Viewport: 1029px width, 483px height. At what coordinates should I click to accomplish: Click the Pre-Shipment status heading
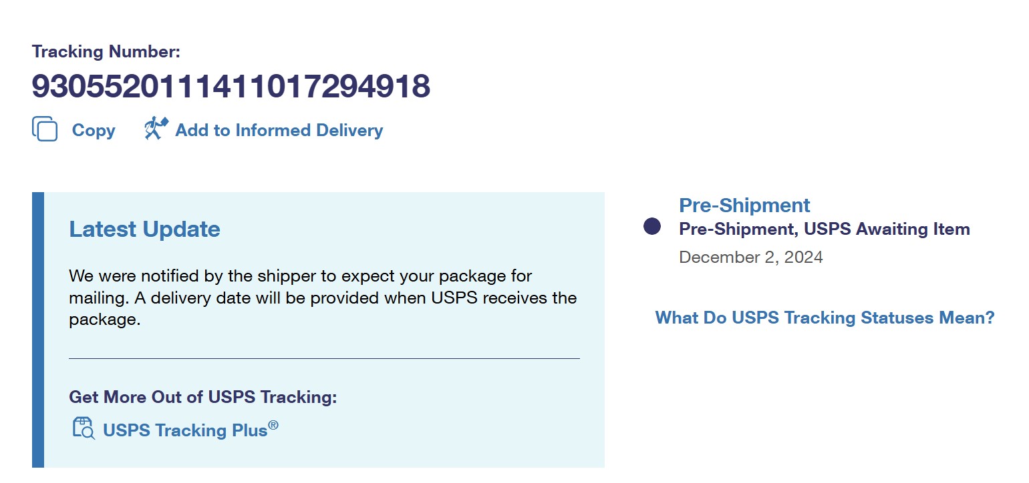744,205
